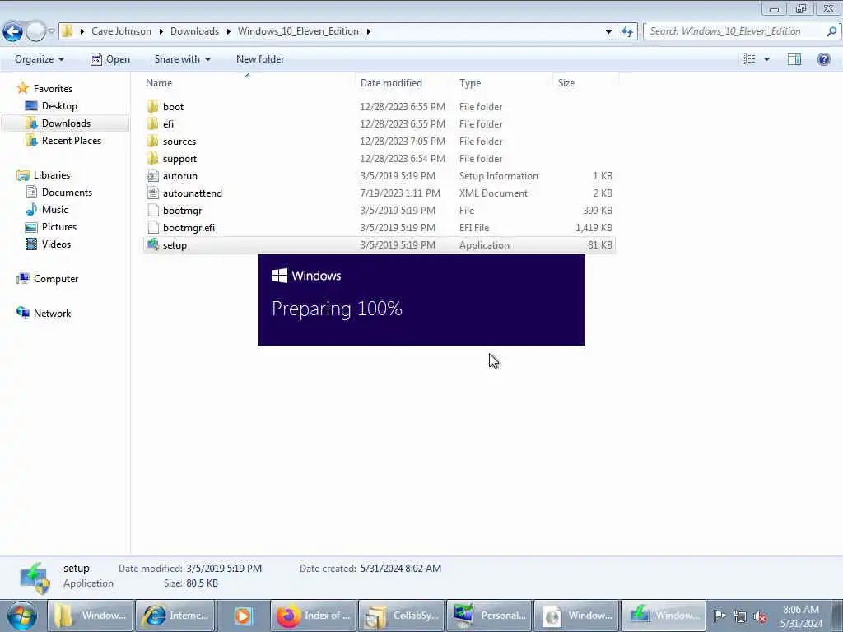
Task: Open the clock showing 8:06 AM
Action: (x=801, y=616)
